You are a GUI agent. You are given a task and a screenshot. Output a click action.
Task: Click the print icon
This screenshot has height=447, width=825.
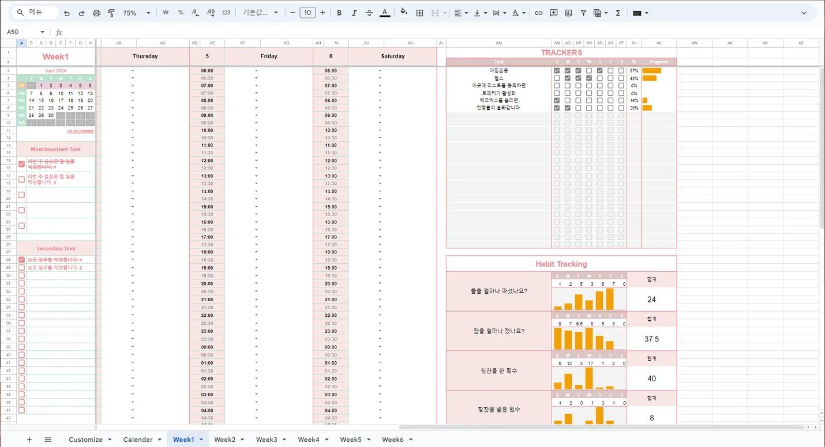[x=96, y=13]
